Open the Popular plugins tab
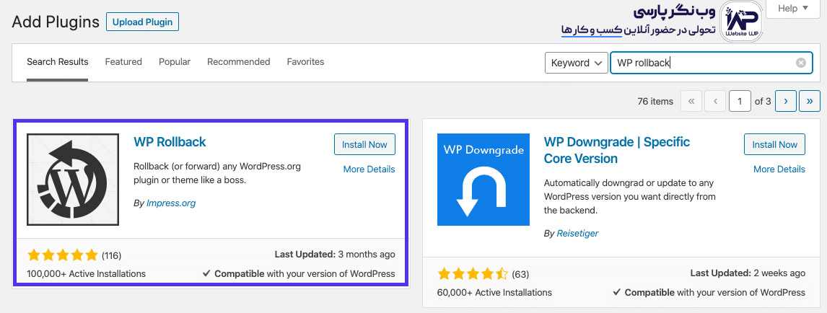 point(175,62)
